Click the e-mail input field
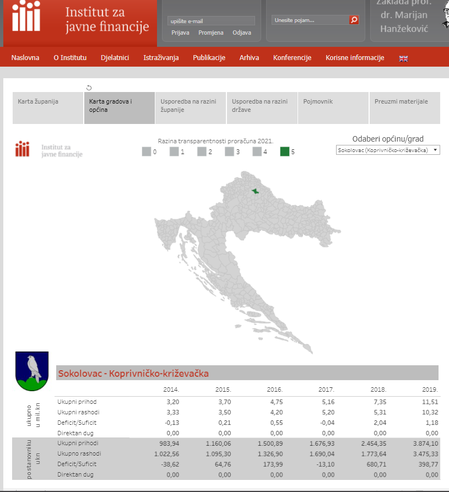The width and height of the screenshot is (449, 492). 211,21
